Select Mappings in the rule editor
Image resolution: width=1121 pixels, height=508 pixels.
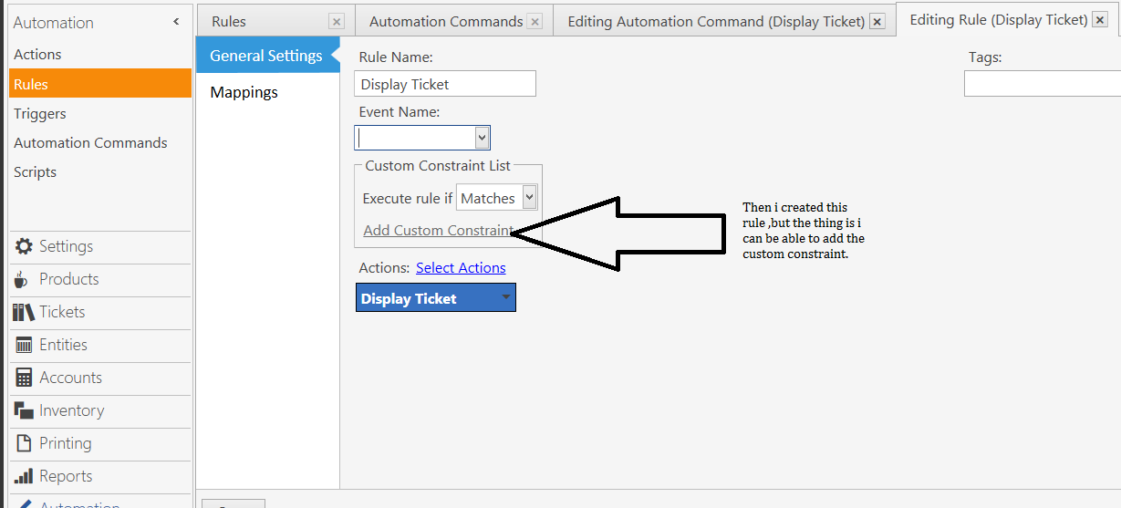click(x=244, y=92)
